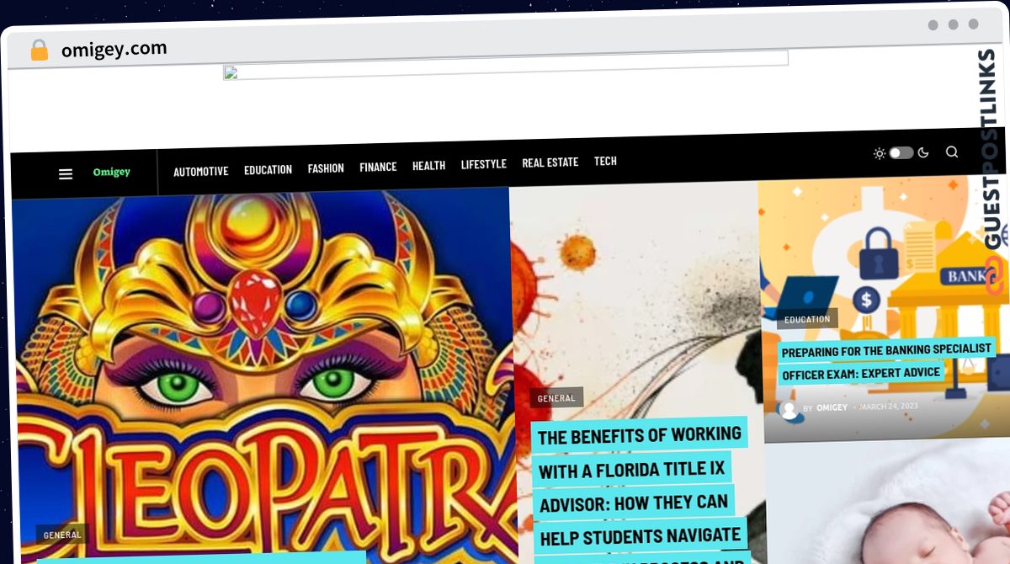This screenshot has height=564, width=1010.
Task: Open the Finance menu
Action: (x=378, y=167)
